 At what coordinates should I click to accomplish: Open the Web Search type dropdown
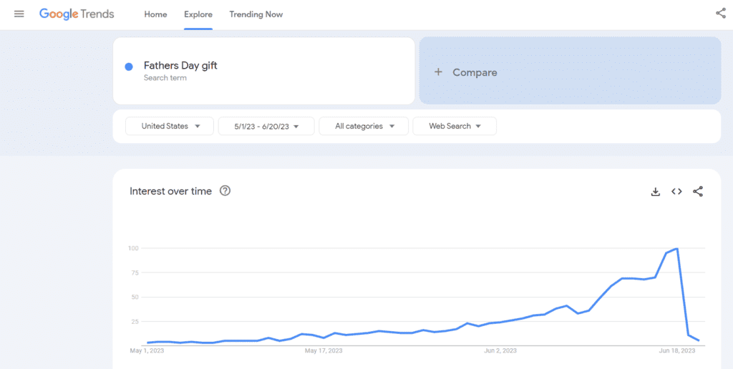tap(455, 126)
